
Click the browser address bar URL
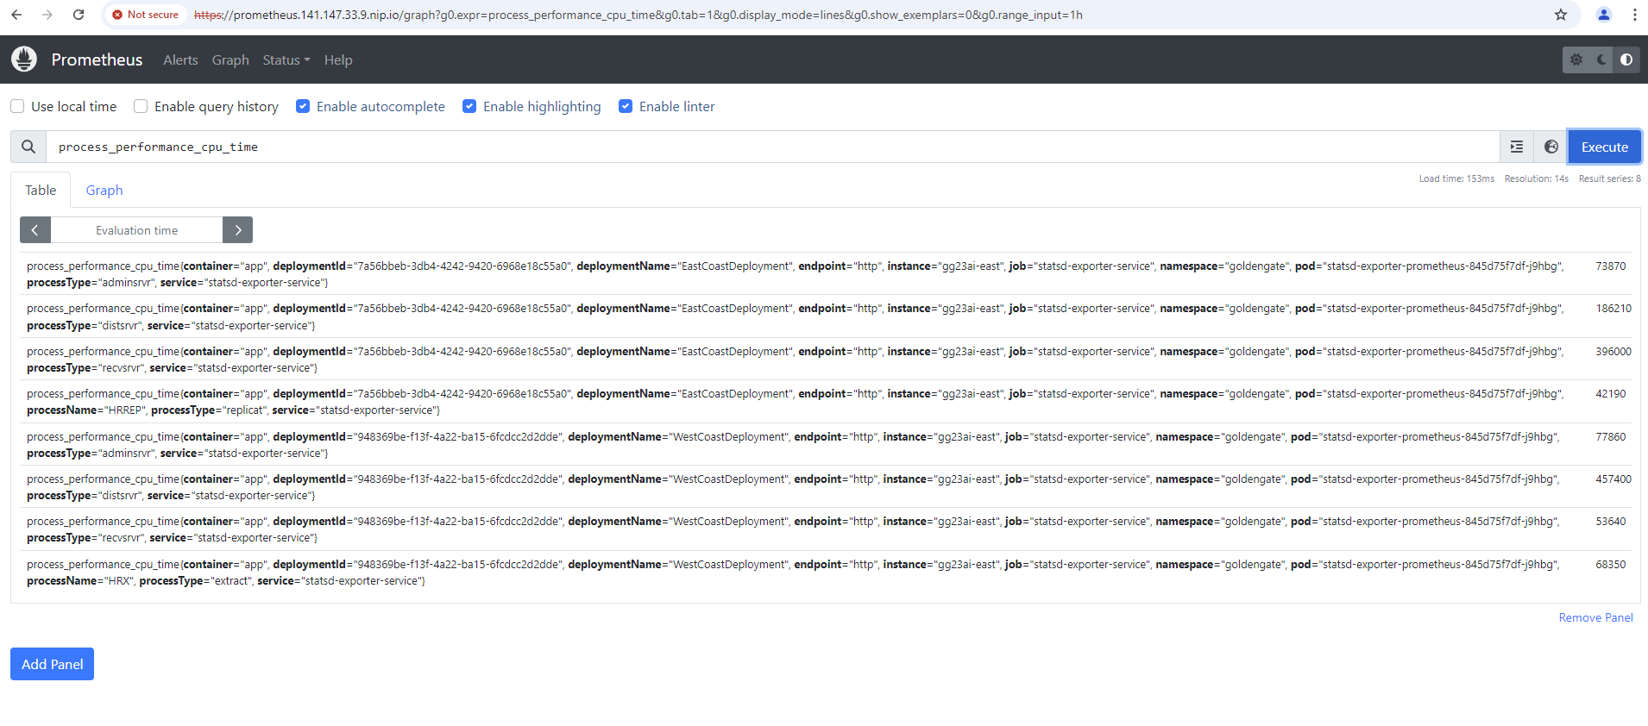[638, 15]
